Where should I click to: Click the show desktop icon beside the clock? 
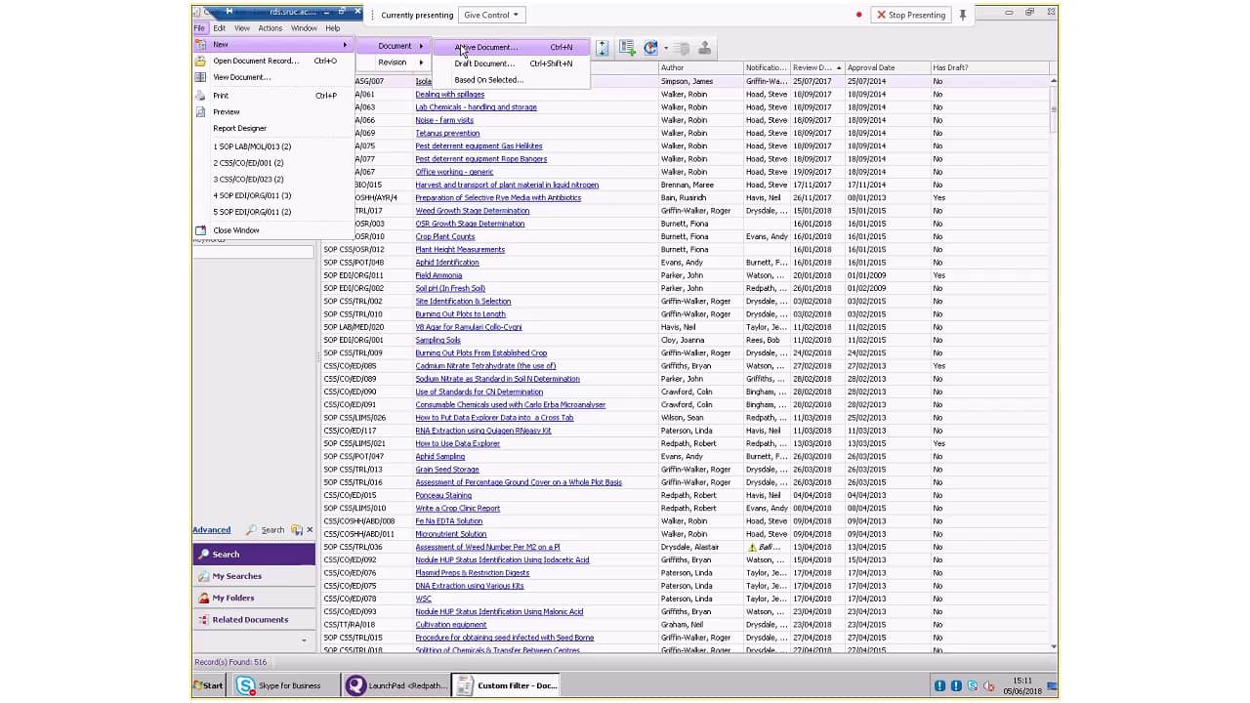pos(1054,685)
